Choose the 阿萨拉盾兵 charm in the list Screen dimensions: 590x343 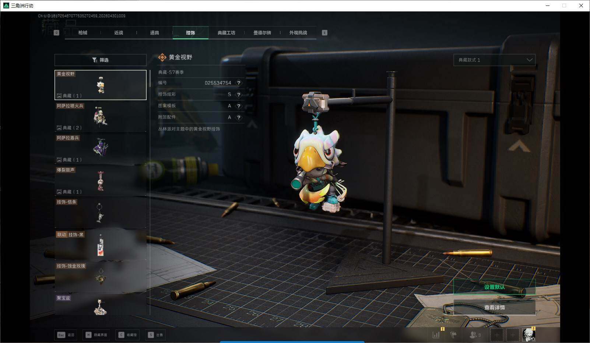[101, 149]
